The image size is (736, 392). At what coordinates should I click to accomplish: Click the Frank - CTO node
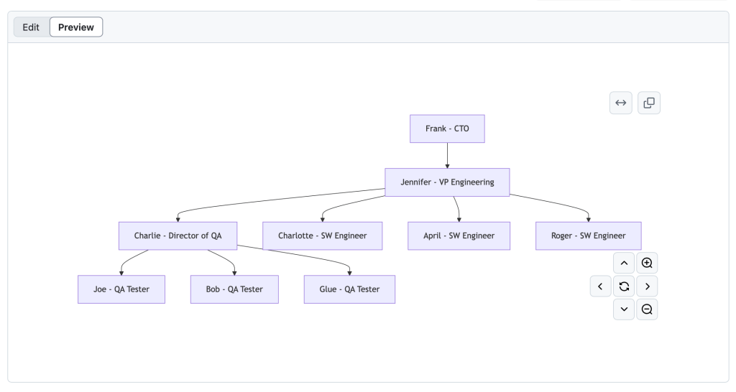click(x=447, y=129)
